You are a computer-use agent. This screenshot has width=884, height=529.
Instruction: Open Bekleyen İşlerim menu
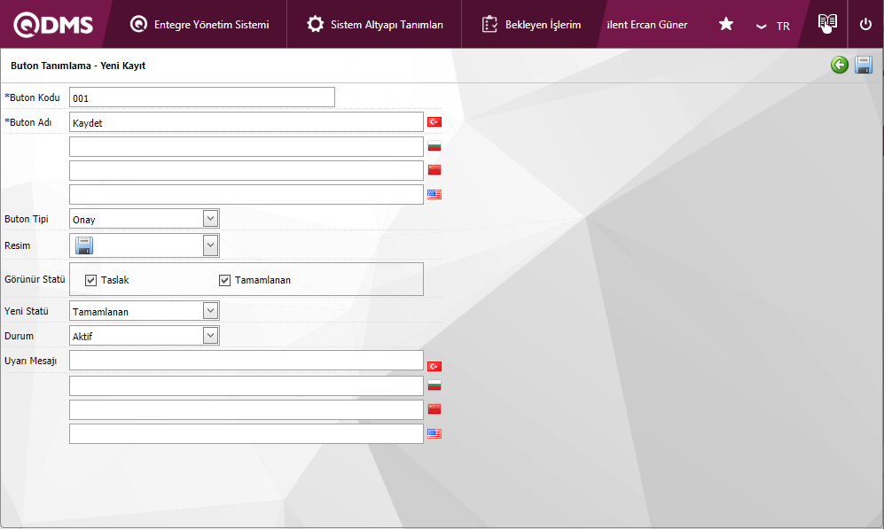tap(532, 24)
